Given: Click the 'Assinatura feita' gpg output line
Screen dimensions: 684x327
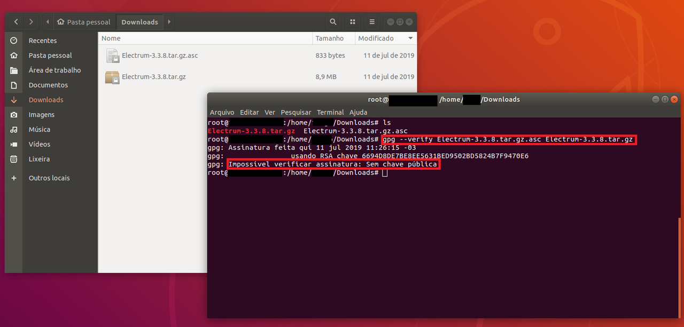Looking at the screenshot, I should 312,148.
